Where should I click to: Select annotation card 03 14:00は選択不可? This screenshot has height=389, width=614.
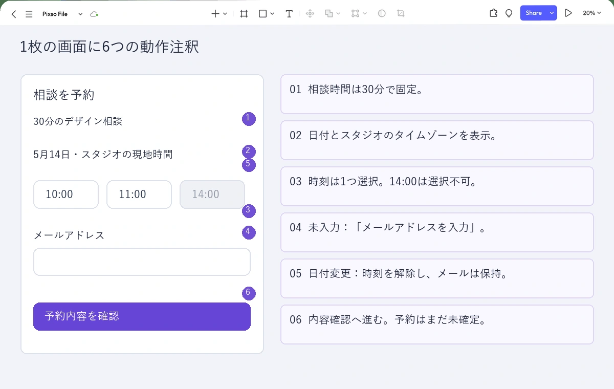click(x=437, y=186)
